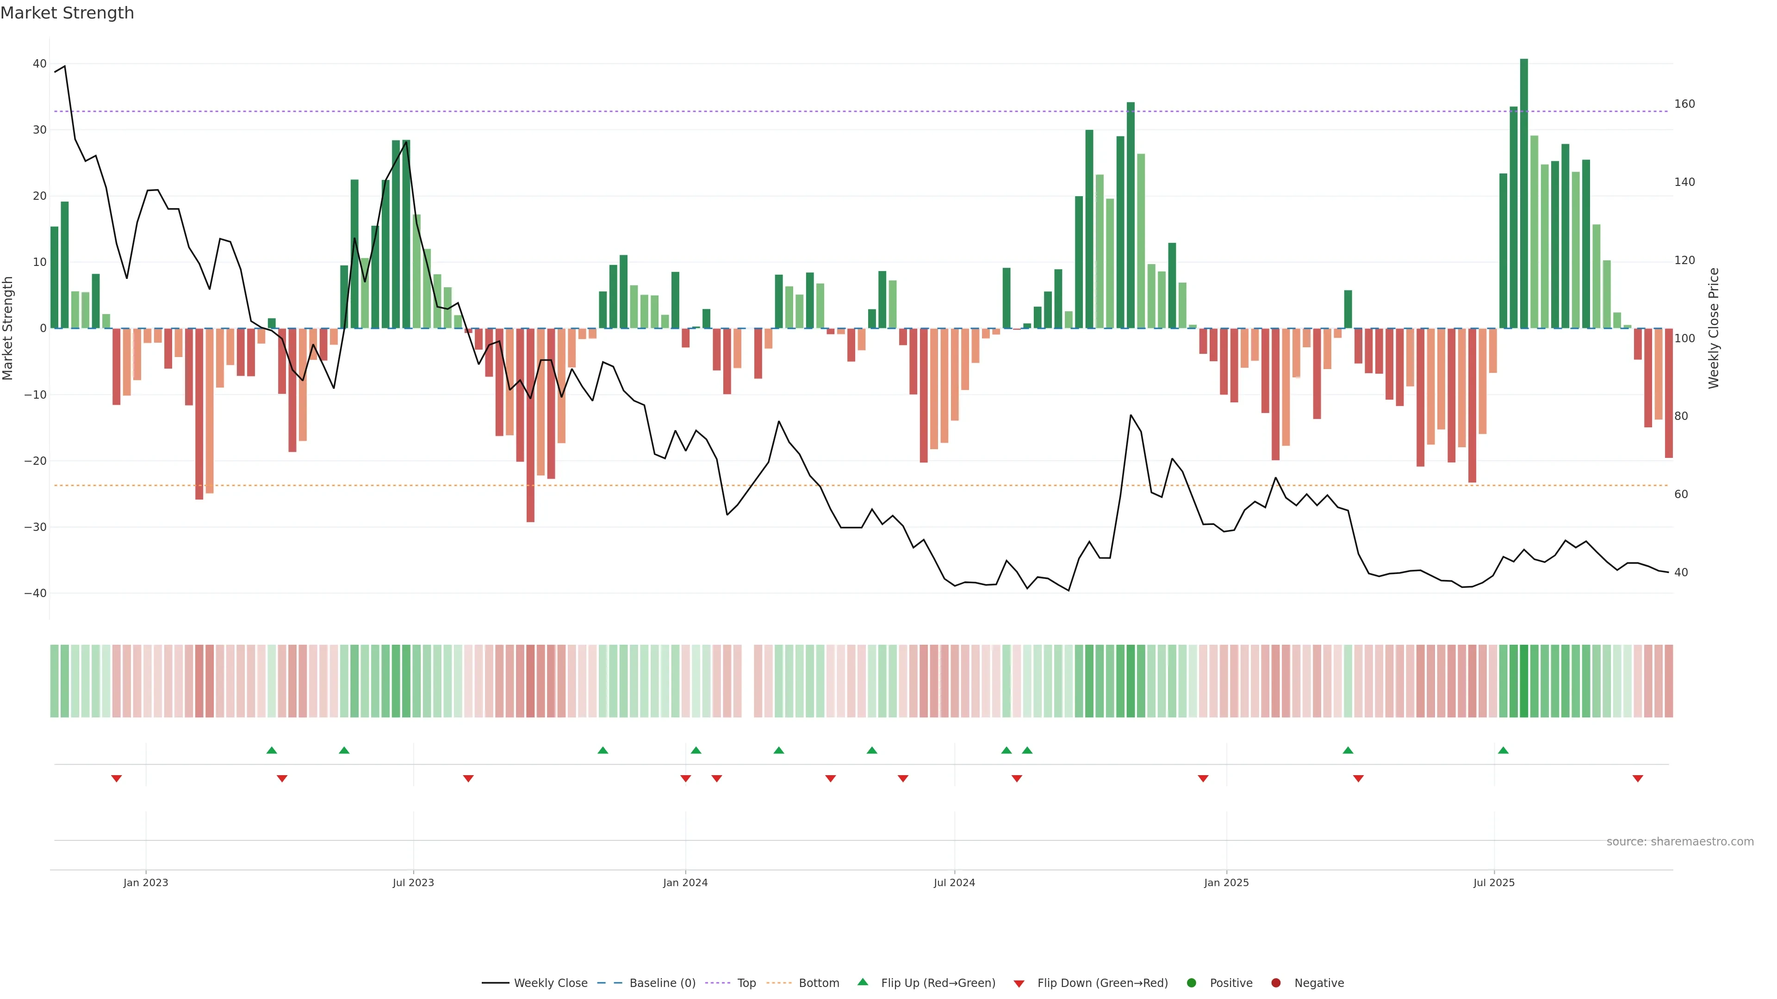Click the green Positive circle legend icon

[1191, 983]
